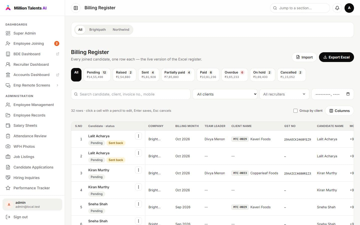Viewport: 360px width, 225px height.
Task: Click the Recruiter Dashboard icon
Action: (8, 64)
